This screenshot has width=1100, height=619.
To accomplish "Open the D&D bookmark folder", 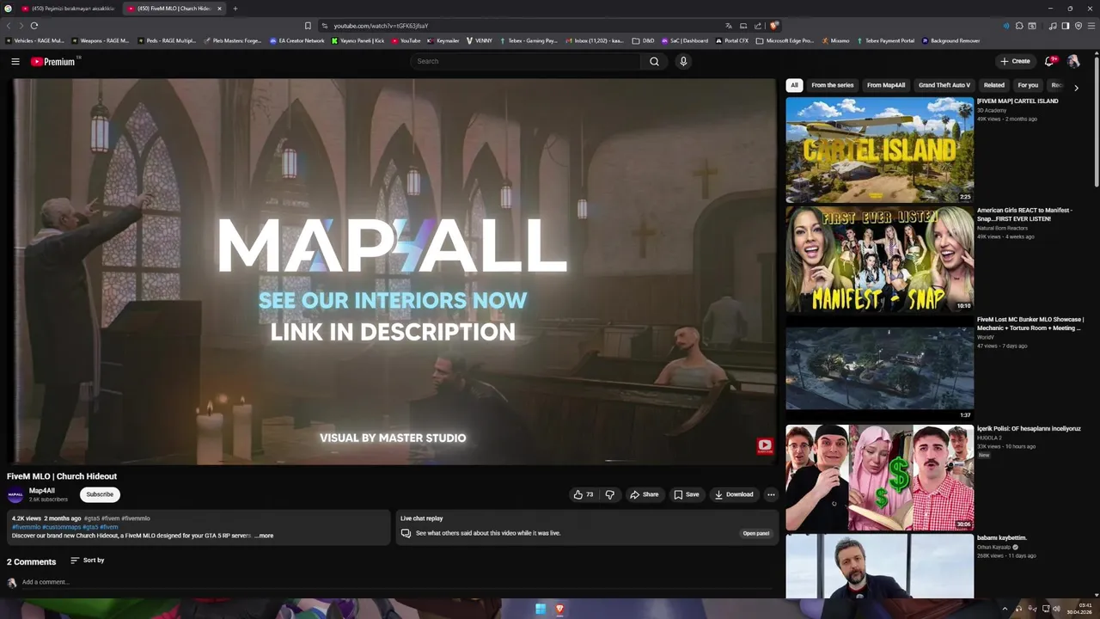I will [x=643, y=40].
